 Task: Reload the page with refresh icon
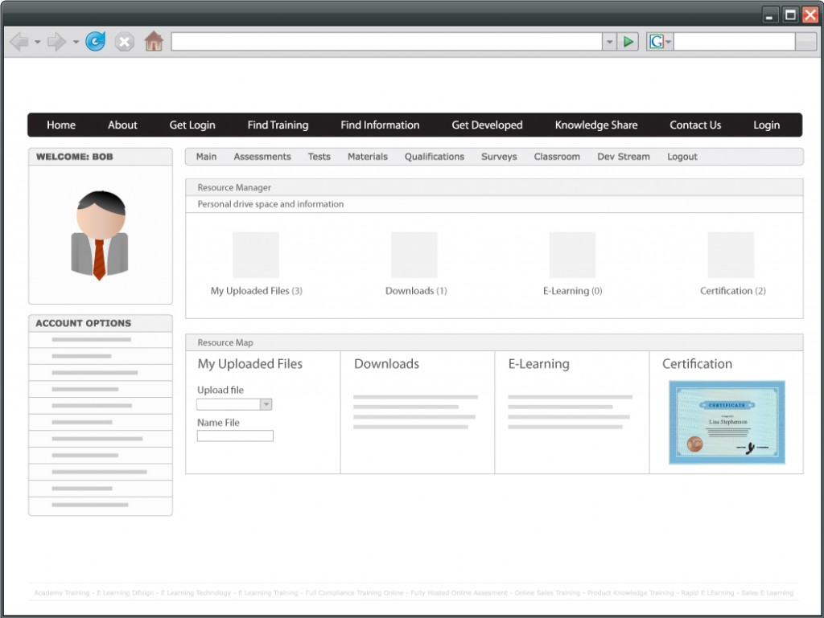pos(95,42)
